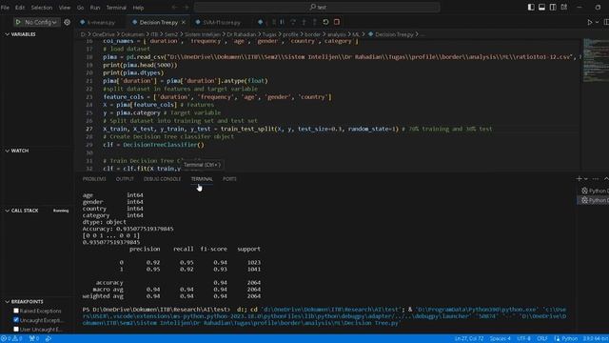Stop the debug session with red square
The width and height of the screenshot is (609, 343).
click(x=337, y=22)
